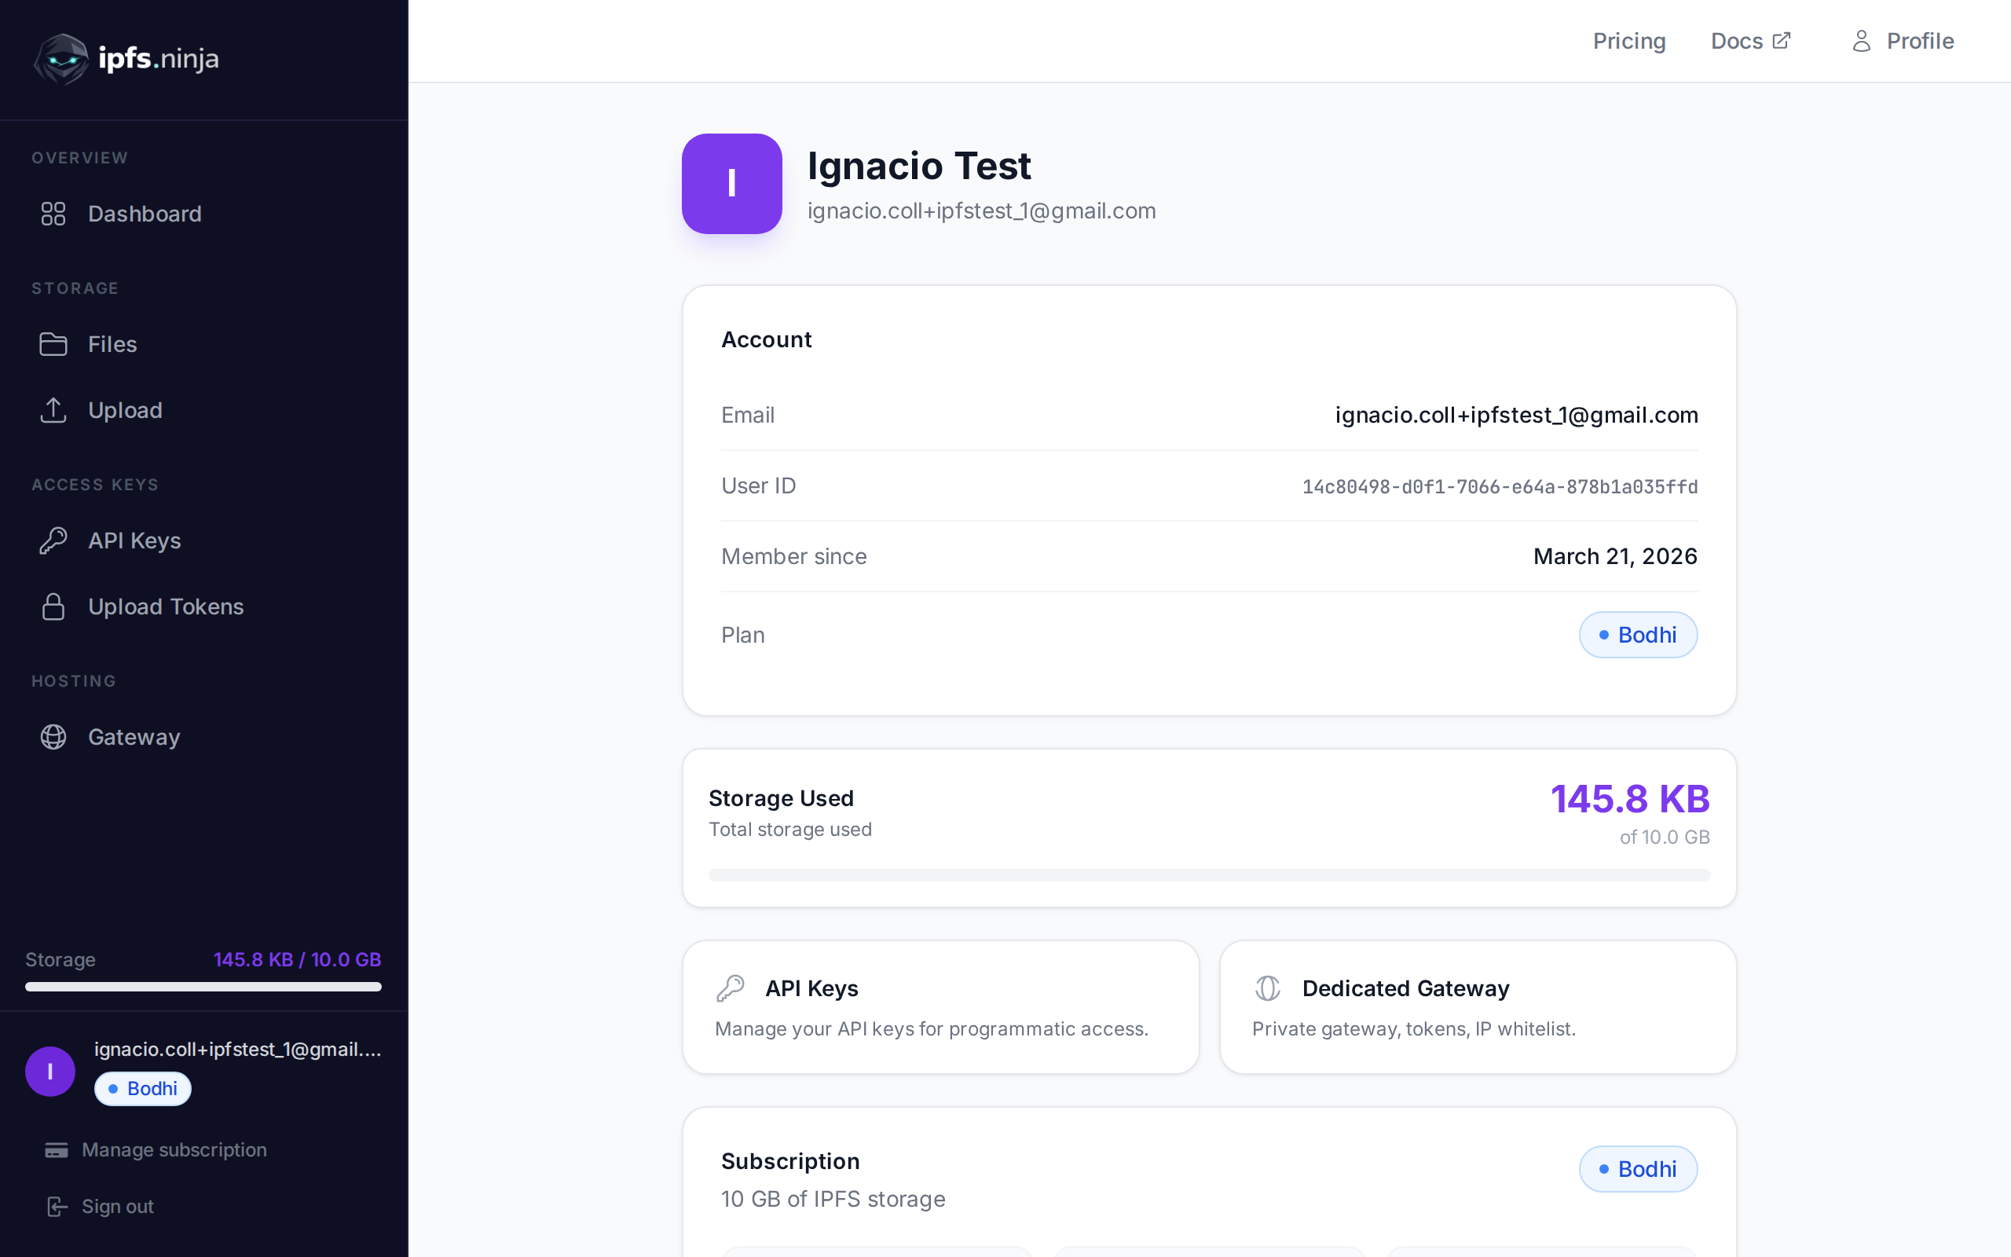Click the Profile person icon

pyautogui.click(x=1861, y=41)
